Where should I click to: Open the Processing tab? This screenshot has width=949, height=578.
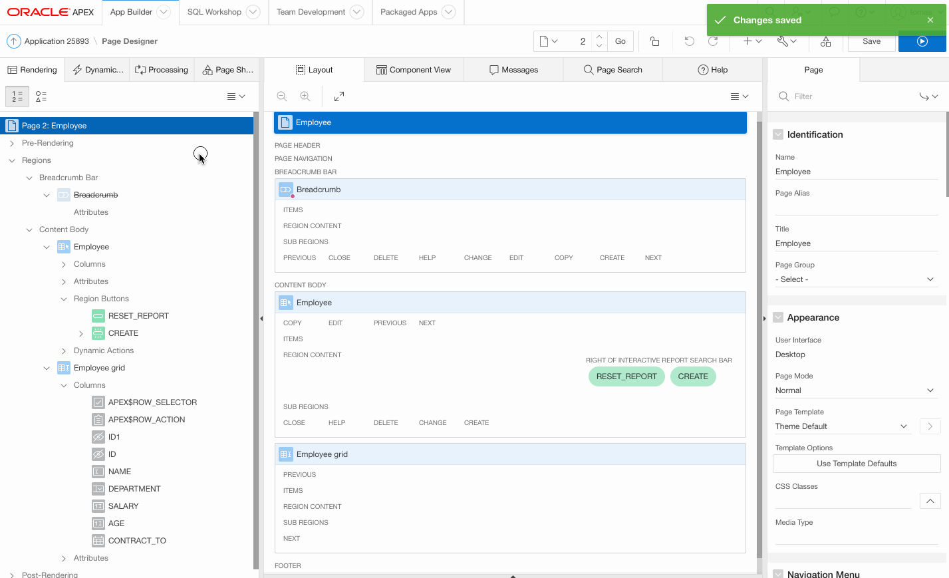pyautogui.click(x=162, y=70)
